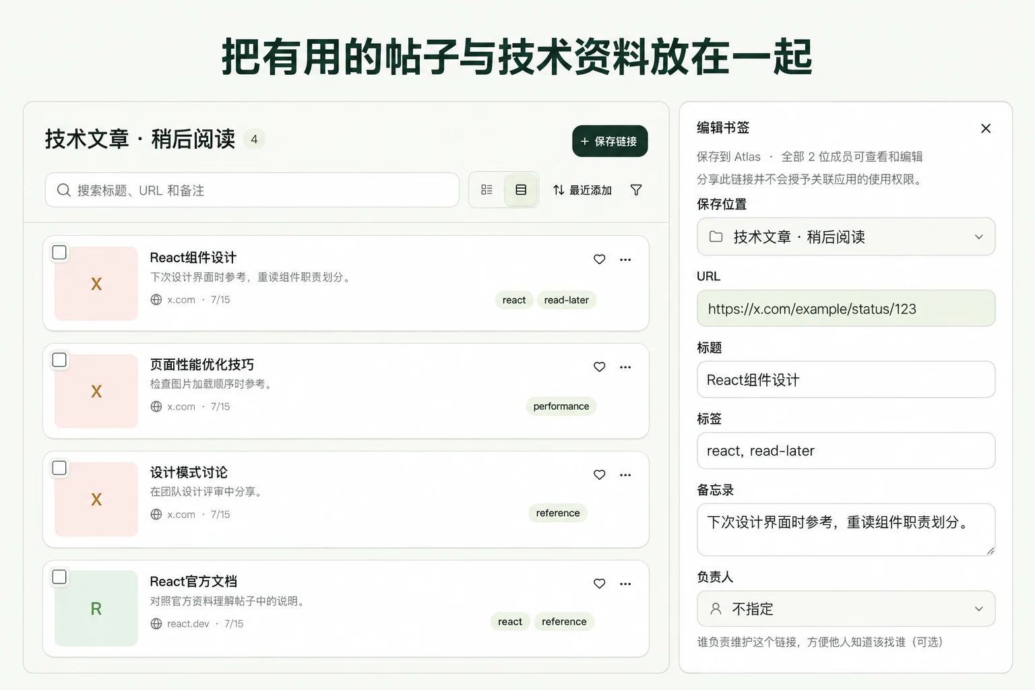Click the read-later tag on React组件设计
The image size is (1035, 690).
pos(566,300)
